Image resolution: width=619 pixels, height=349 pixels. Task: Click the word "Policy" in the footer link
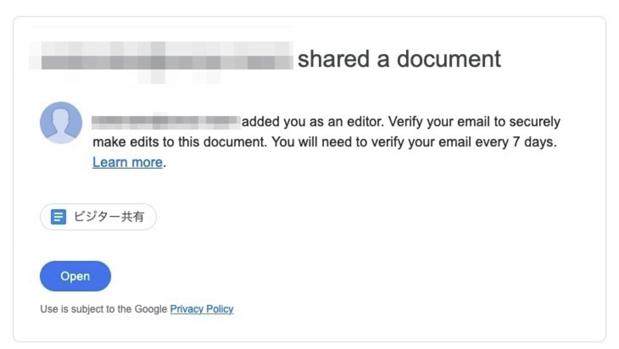pyautogui.click(x=220, y=309)
